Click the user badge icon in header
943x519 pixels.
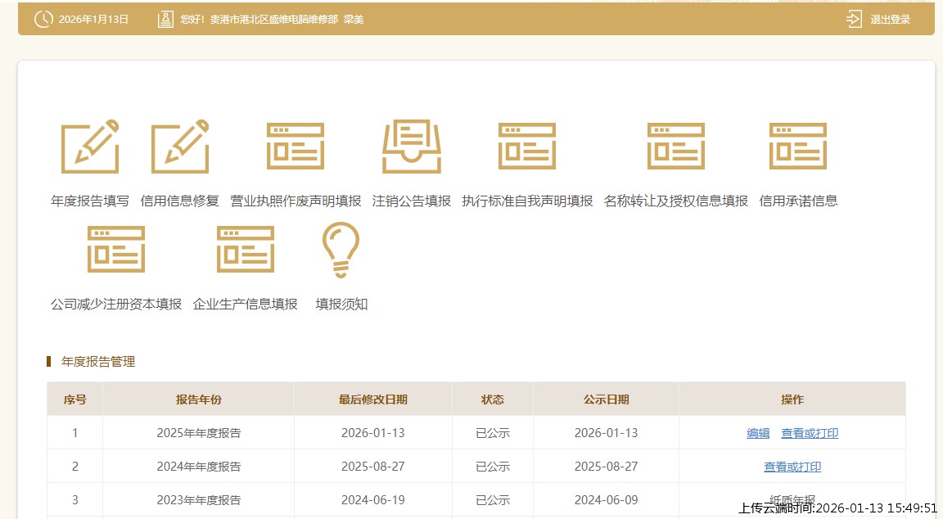coord(165,17)
